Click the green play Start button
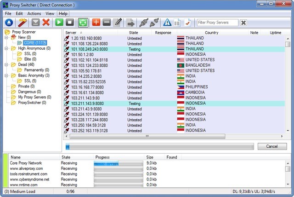This screenshot has height=197, width=294. [59, 22]
